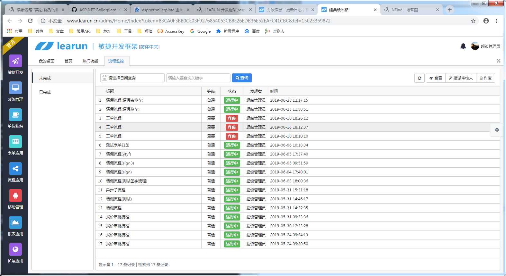Open the 其他 bookmark folder

tap(36, 31)
